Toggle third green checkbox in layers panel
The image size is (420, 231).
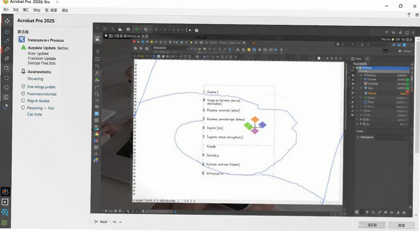(408, 88)
